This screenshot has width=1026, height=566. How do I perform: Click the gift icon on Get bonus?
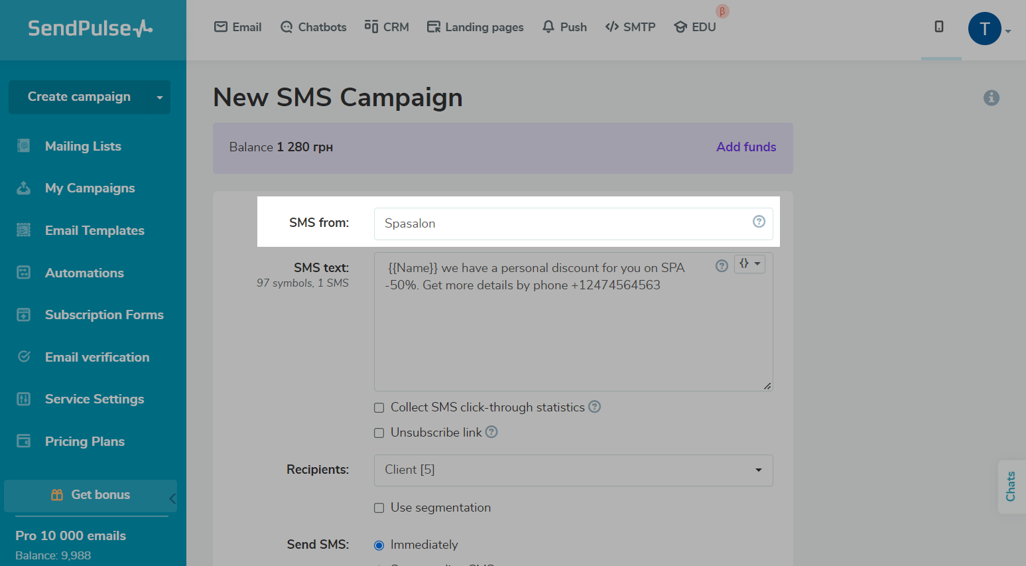pyautogui.click(x=57, y=494)
